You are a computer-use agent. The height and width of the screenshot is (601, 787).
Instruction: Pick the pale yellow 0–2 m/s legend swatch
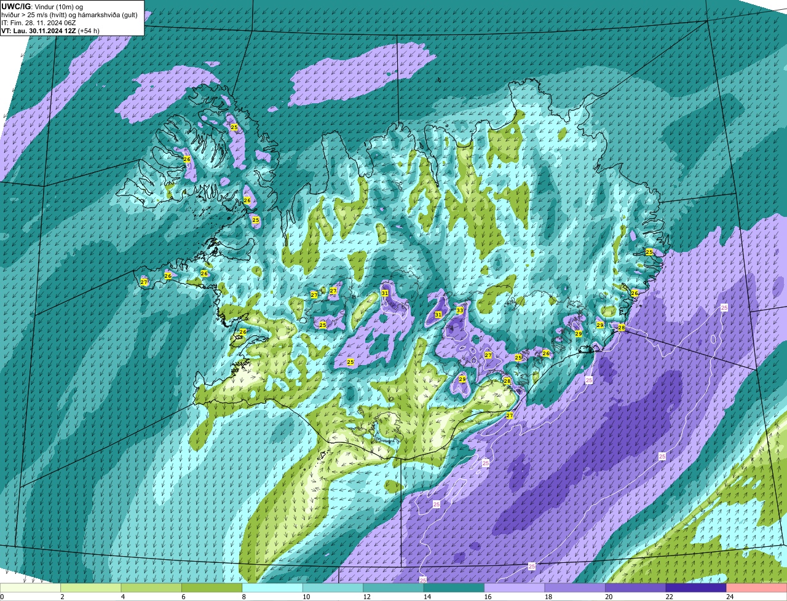click(x=30, y=588)
